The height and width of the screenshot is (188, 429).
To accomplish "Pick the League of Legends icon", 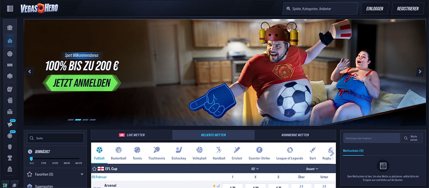I will pyautogui.click(x=290, y=153).
